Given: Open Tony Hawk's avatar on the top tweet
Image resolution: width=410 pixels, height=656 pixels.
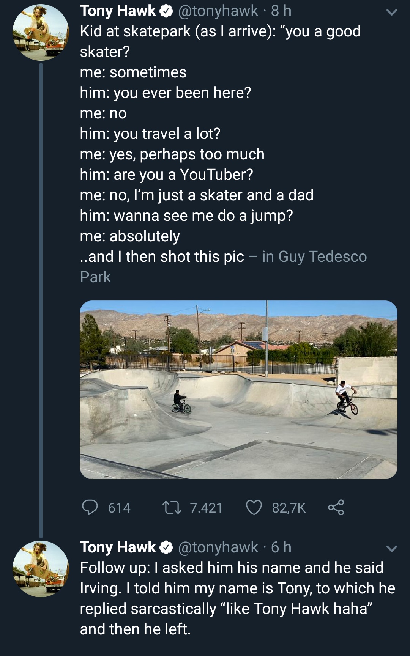Looking at the screenshot, I should [41, 33].
